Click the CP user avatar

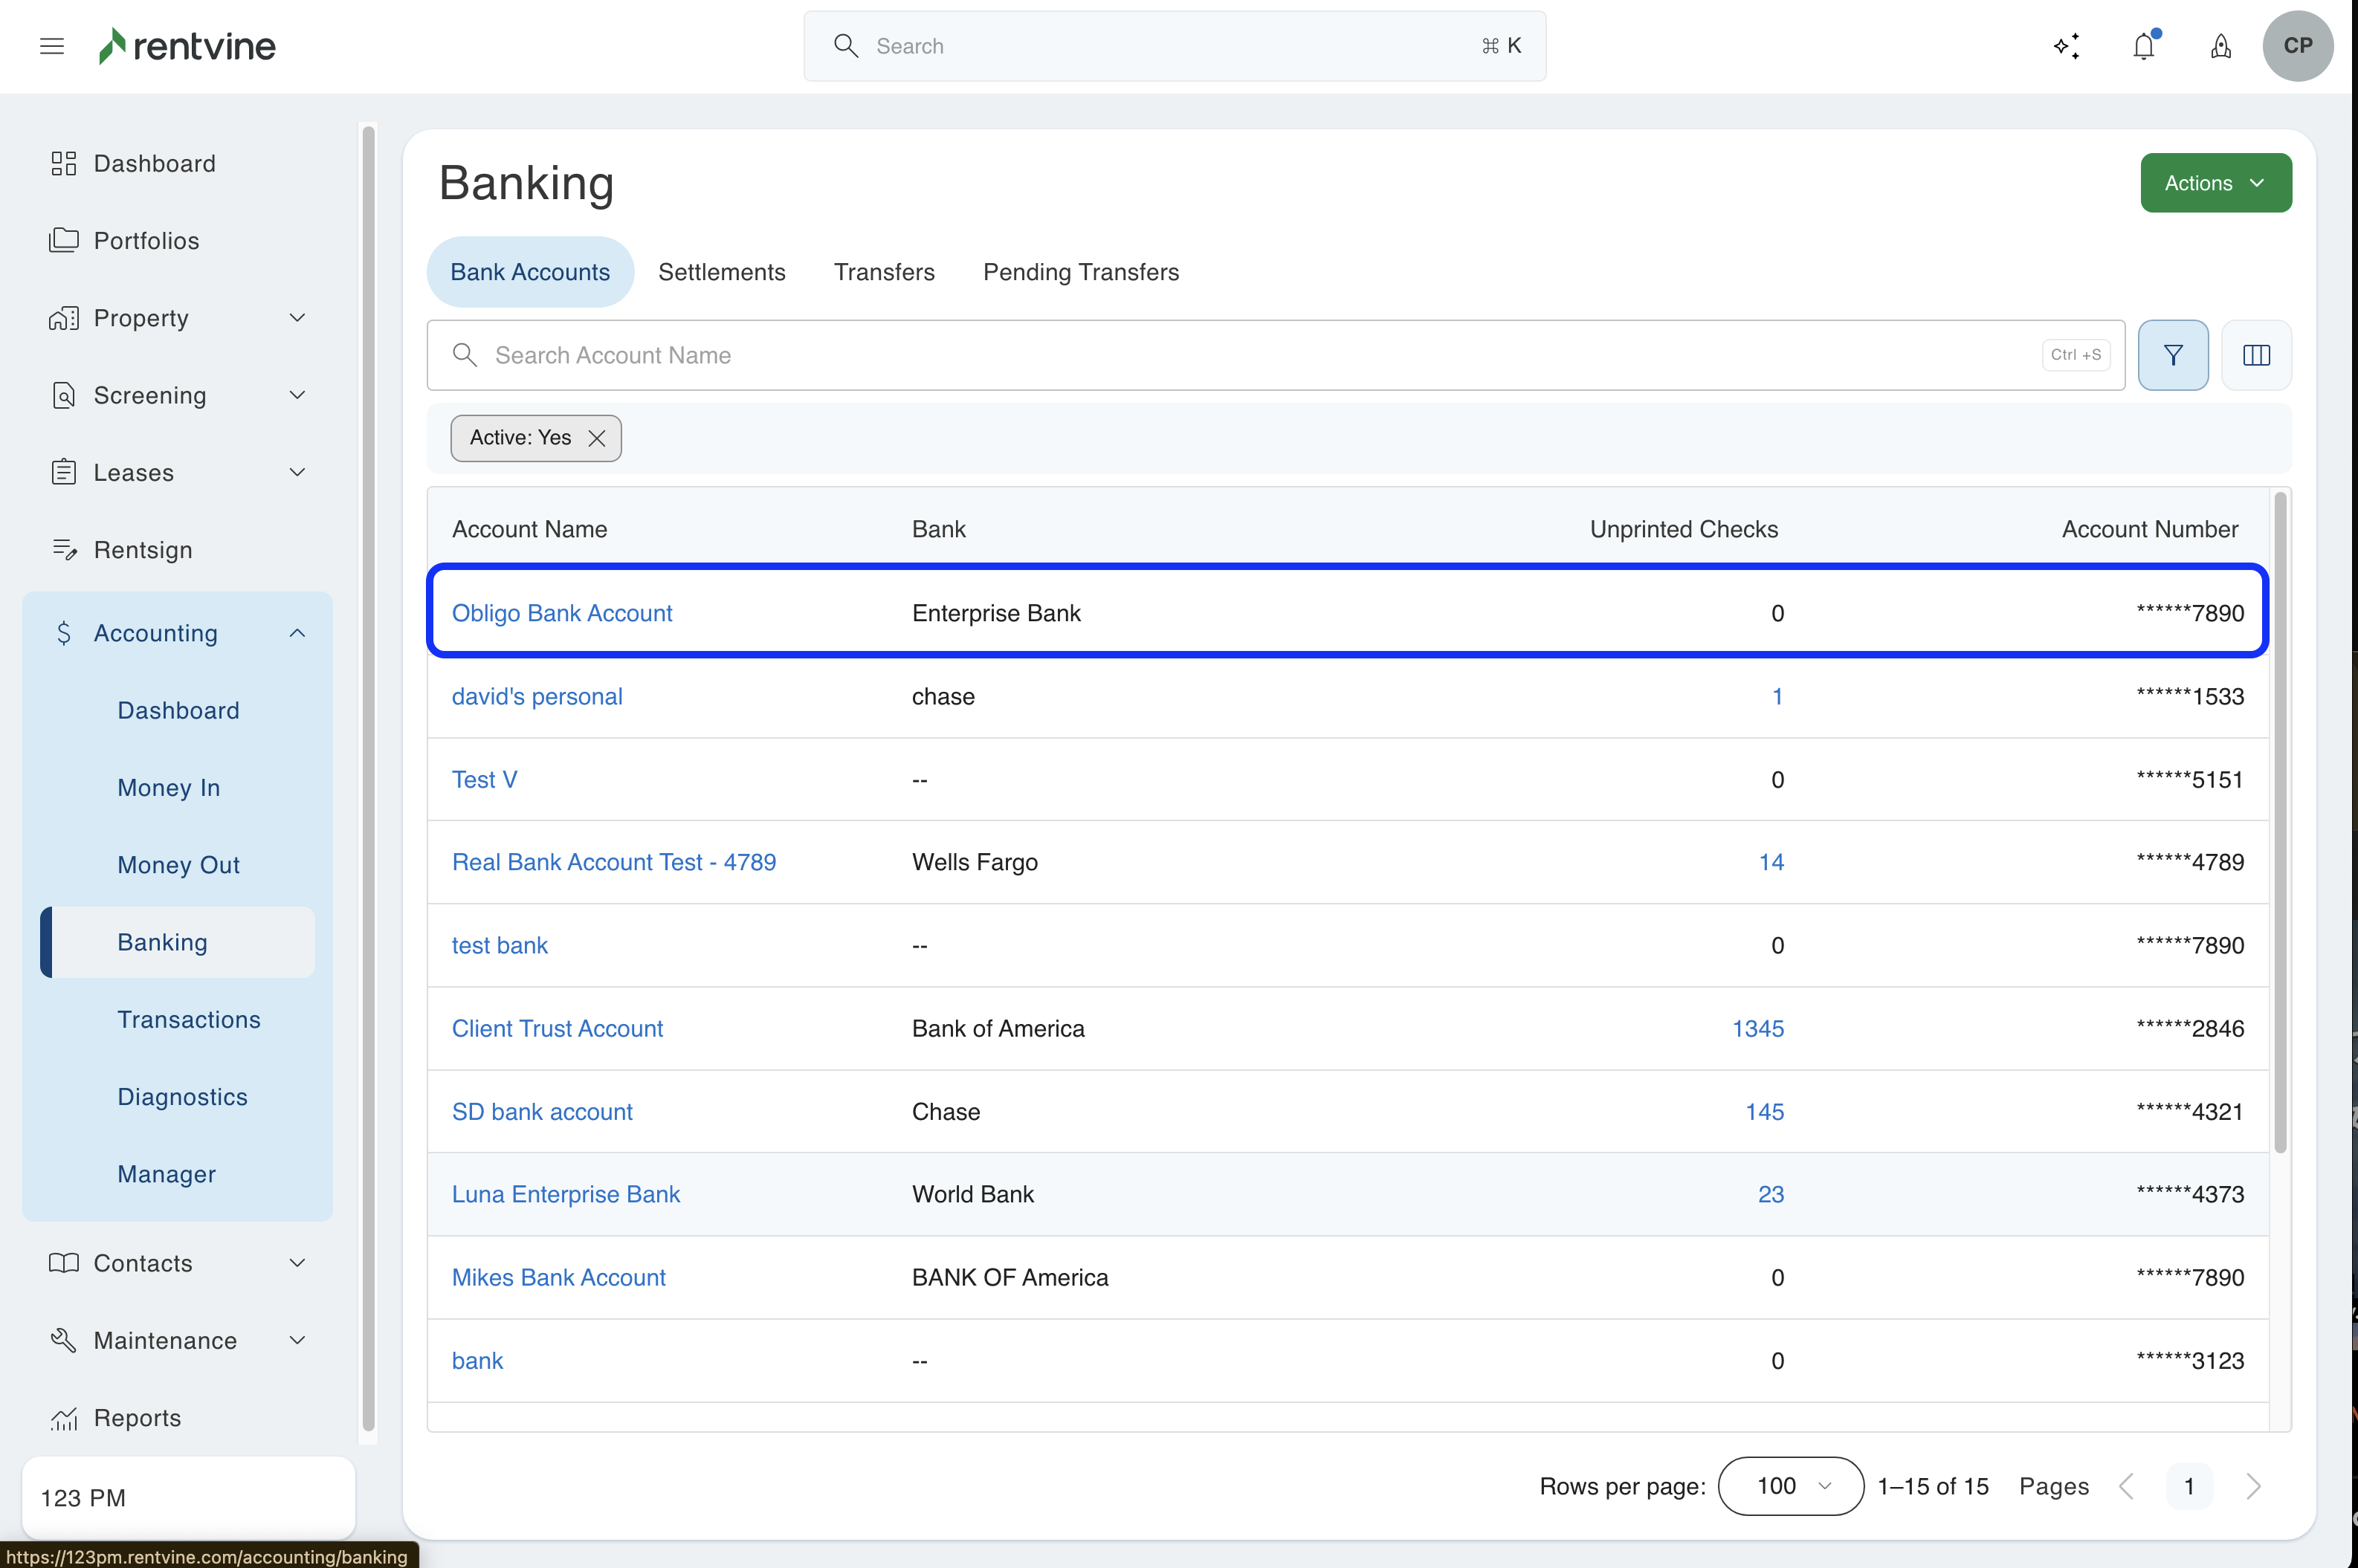(x=2297, y=46)
